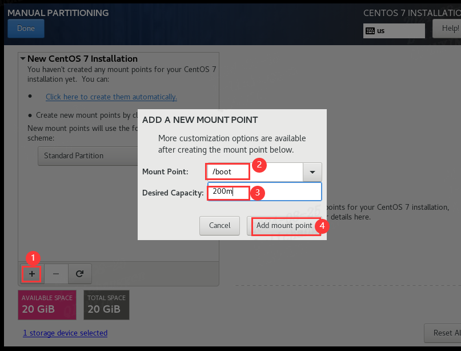
Task: Click the Available Space 20 GiB box
Action: click(47, 305)
